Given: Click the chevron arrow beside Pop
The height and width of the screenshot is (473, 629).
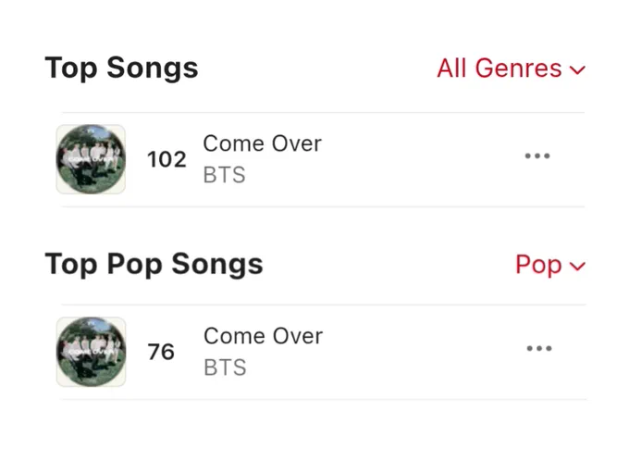Looking at the screenshot, I should coord(577,267).
